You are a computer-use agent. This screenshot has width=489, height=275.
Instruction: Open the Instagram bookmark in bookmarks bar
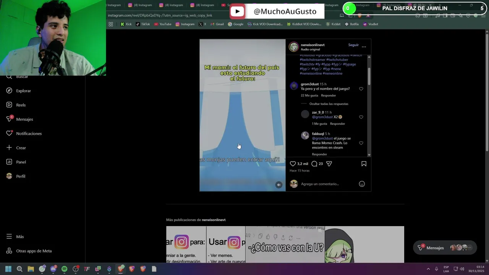tap(185, 24)
